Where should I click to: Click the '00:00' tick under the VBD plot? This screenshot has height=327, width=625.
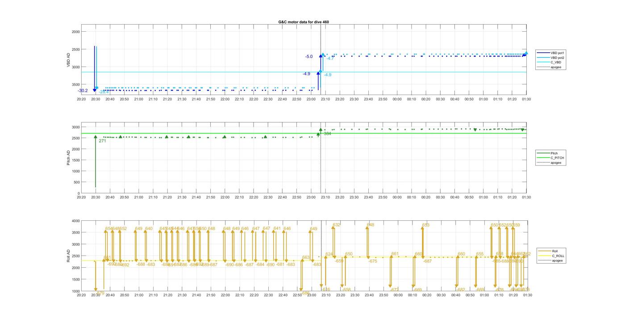[397, 99]
